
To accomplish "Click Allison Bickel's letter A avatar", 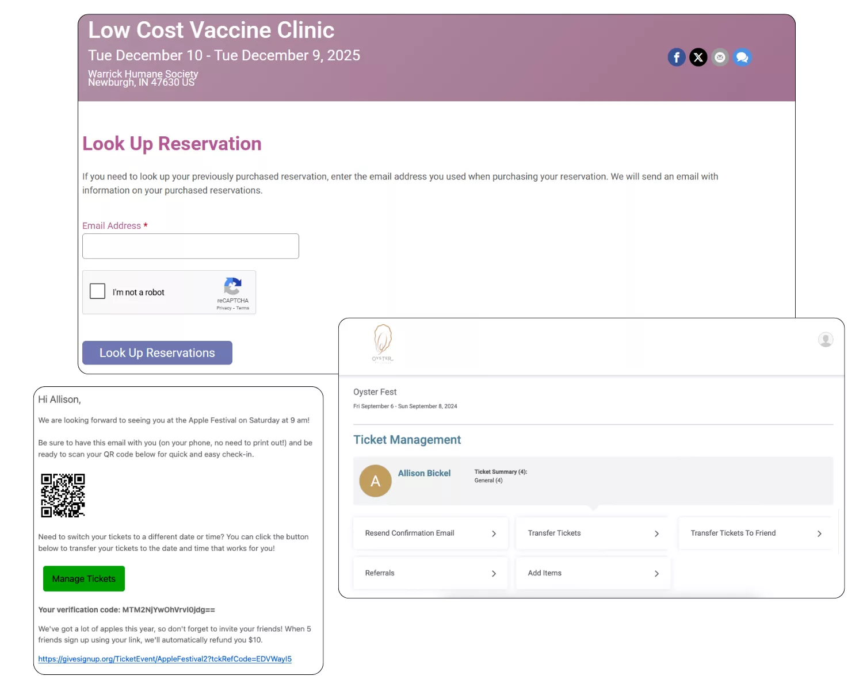I will pos(375,481).
